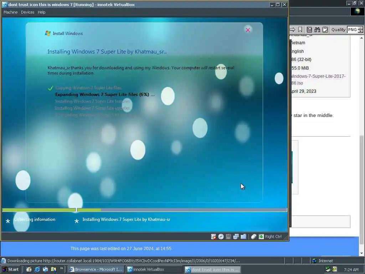Close the Install Windows dialog with red X
The height and width of the screenshot is (274, 365).
(x=248, y=30)
